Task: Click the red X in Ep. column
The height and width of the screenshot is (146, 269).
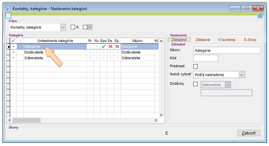Action: (117, 47)
